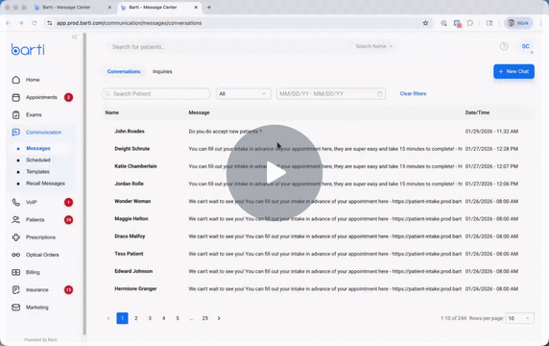Open new browser tab
The width and height of the screenshot is (549, 346).
coord(209,8)
